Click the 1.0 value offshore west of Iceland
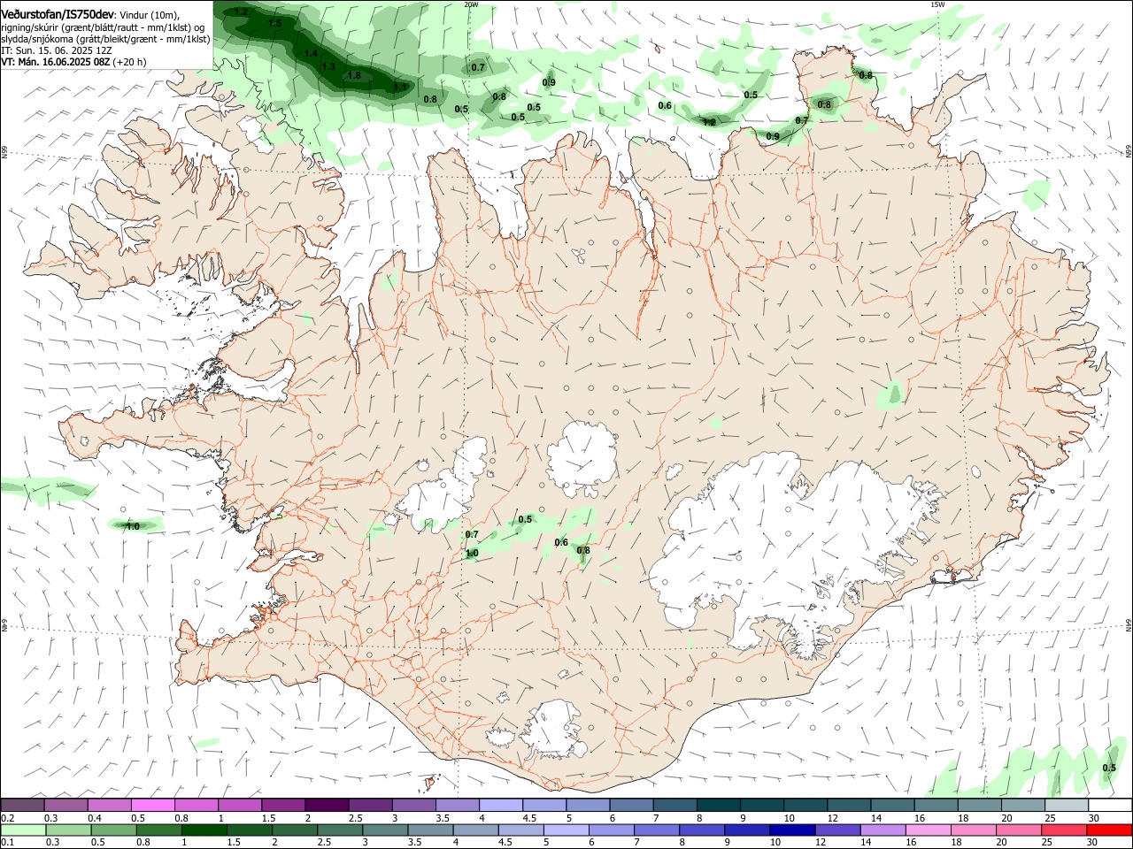The width and height of the screenshot is (1133, 849). point(133,526)
